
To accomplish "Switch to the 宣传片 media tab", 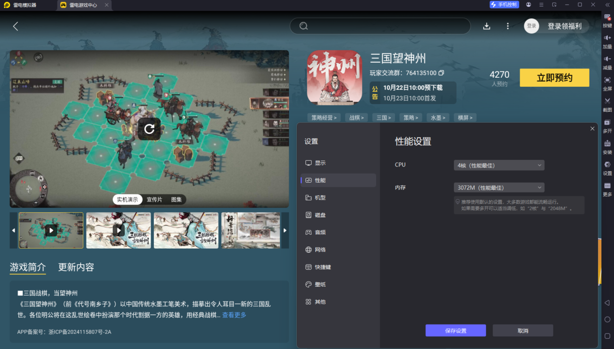I will coord(154,199).
